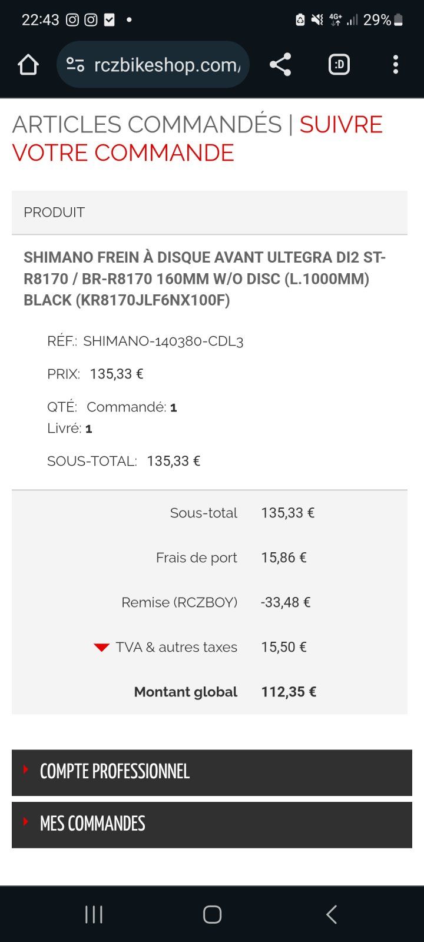Tap the Remise (RCZBOY) discount row

click(x=180, y=602)
